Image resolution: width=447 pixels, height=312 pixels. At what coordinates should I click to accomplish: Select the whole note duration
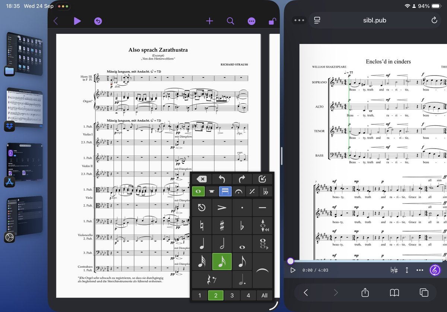click(x=242, y=243)
